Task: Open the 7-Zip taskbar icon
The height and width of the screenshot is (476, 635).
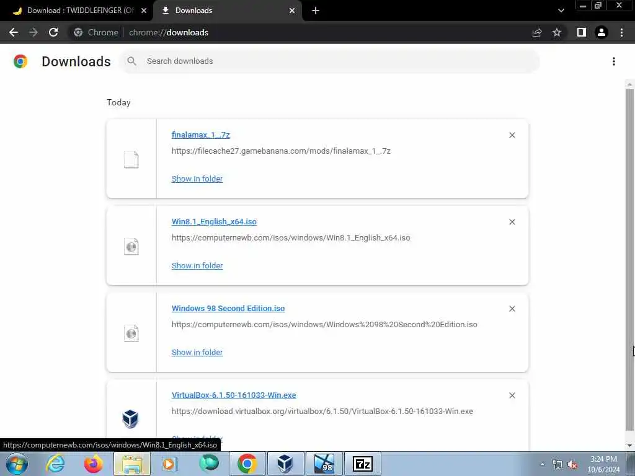Action: tap(362, 464)
